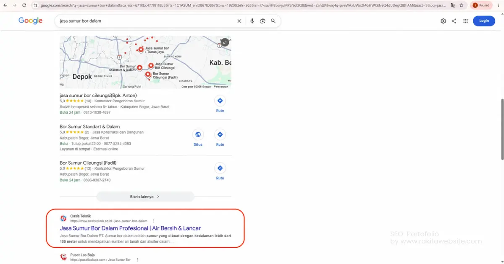504x264 pixels.
Task: Clear the search box with the X icon
Action: [239, 21]
